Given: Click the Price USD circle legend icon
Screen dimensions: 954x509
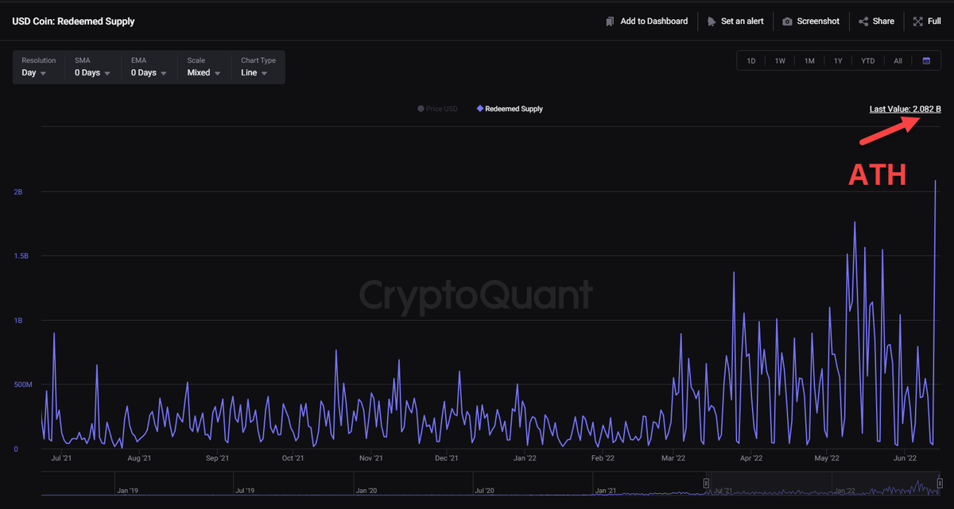Looking at the screenshot, I should click(419, 109).
